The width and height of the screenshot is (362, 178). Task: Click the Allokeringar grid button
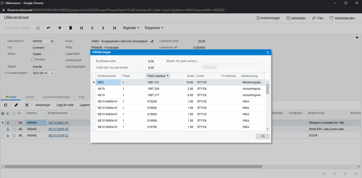pyautogui.click(x=43, y=105)
